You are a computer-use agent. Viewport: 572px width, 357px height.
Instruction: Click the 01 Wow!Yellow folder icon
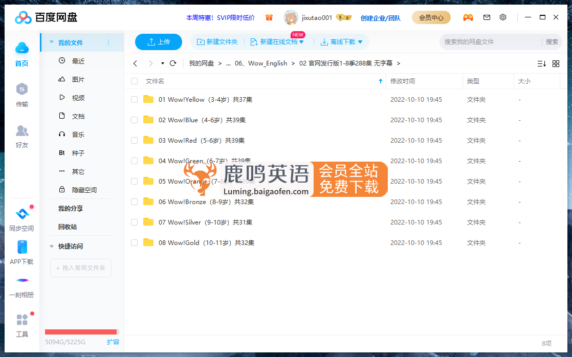[148, 99]
